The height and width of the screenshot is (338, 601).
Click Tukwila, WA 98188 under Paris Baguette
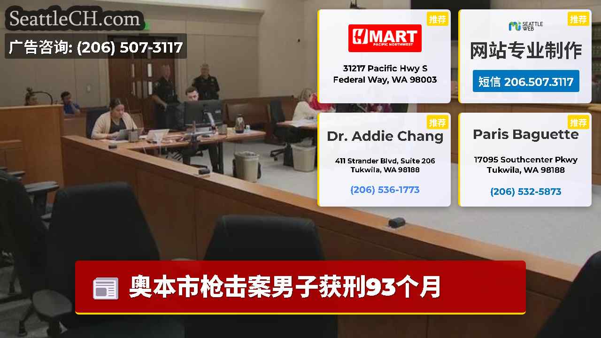click(x=526, y=170)
